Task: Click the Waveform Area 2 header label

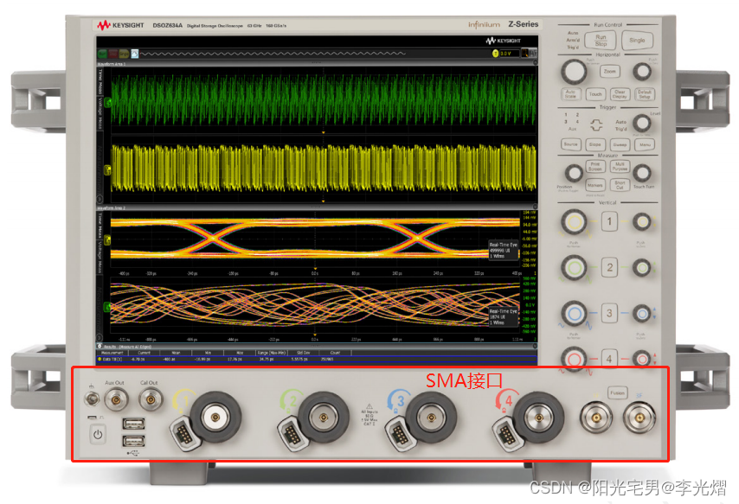Action: point(112,207)
